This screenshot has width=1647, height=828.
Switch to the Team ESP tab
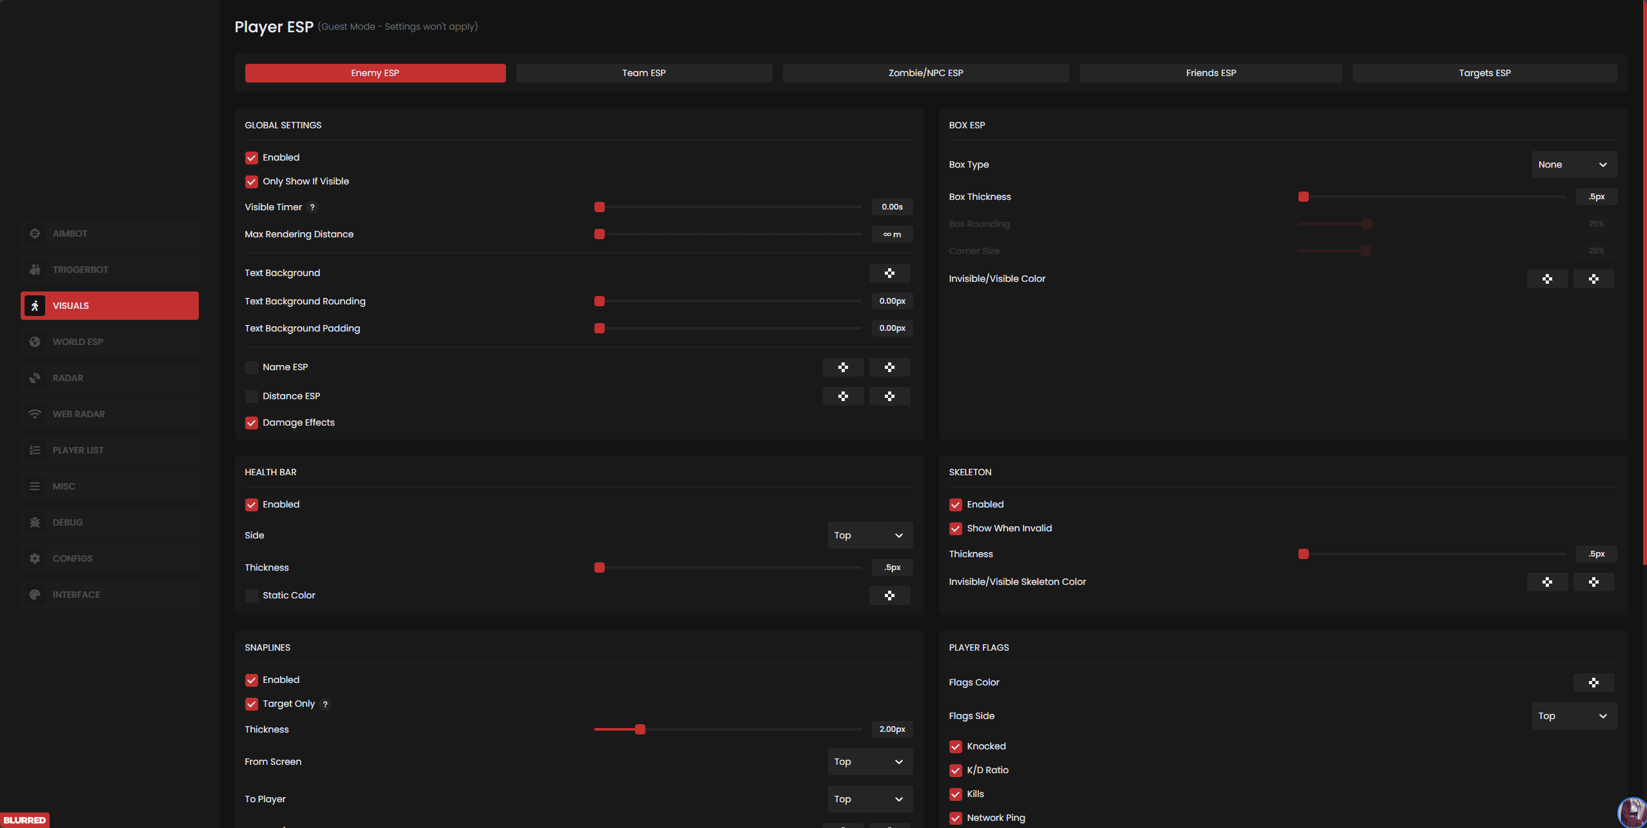pos(643,73)
